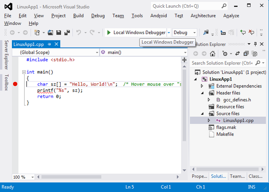Screen dimensions: 269x192
Task: Click the Find in Files toolbar icon
Action: tap(206, 33)
